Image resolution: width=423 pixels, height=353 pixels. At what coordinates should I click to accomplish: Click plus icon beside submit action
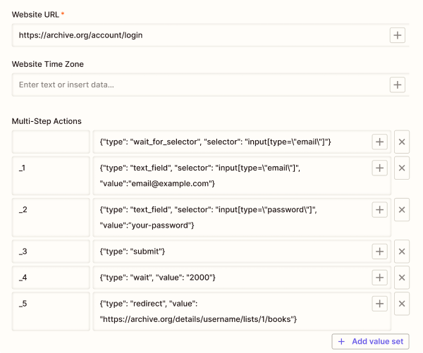[379, 252]
